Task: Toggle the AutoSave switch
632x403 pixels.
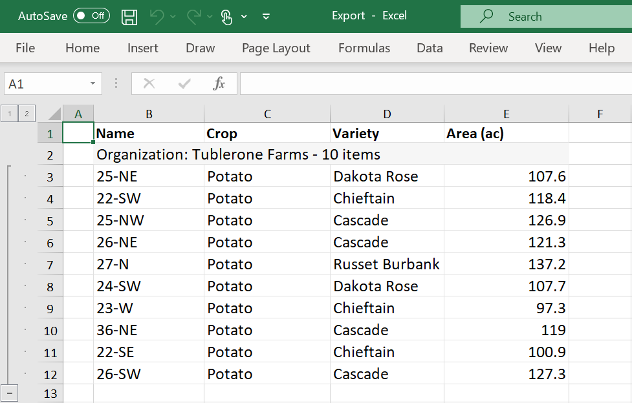Action: (x=91, y=15)
